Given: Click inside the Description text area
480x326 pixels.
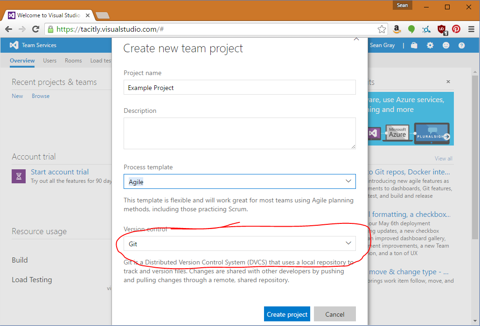Looking at the screenshot, I should [239, 133].
